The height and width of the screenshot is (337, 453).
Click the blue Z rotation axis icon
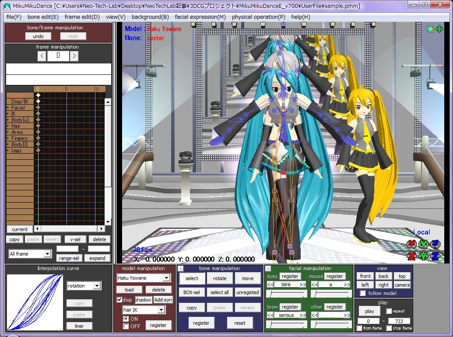click(435, 244)
